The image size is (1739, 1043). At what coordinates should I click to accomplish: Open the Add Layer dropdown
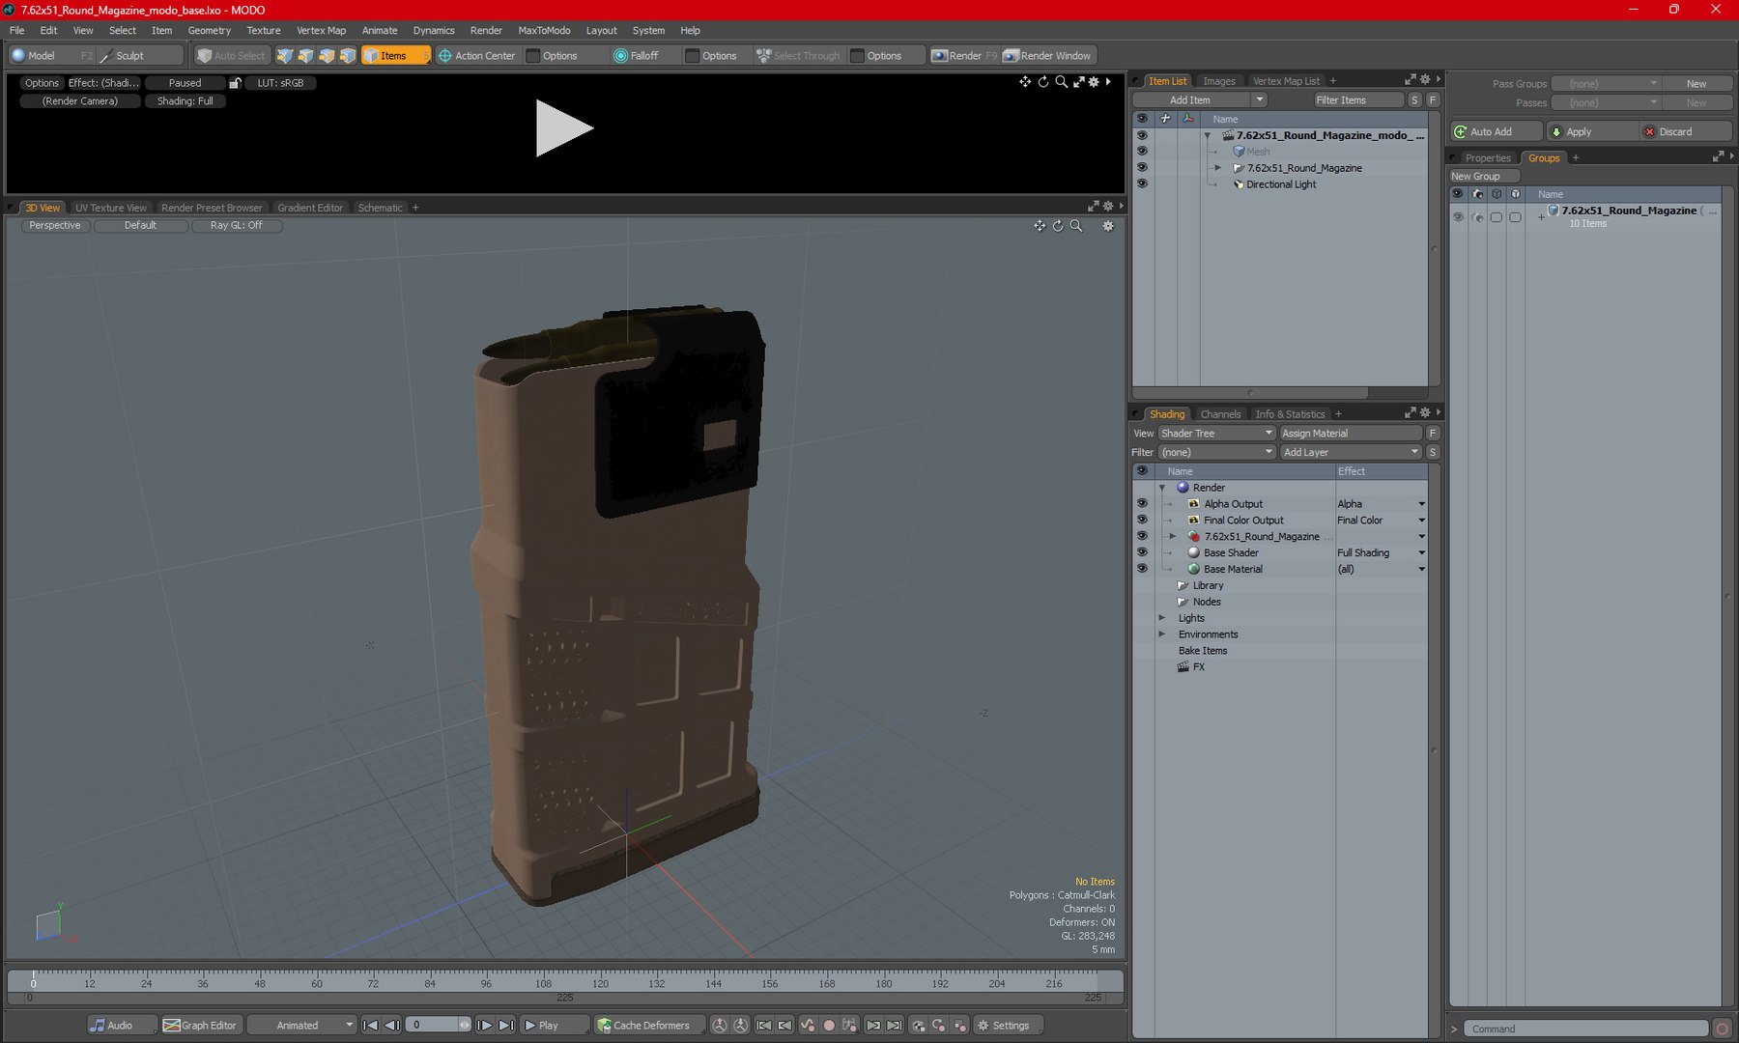pos(1351,453)
